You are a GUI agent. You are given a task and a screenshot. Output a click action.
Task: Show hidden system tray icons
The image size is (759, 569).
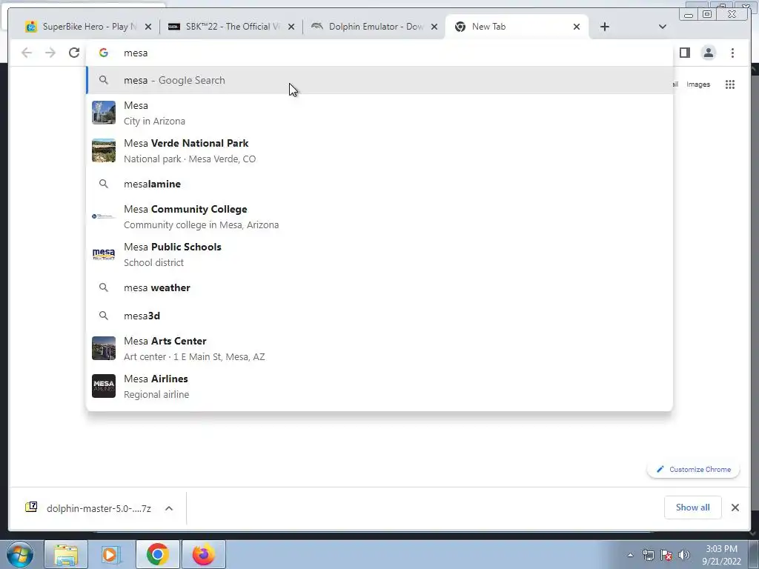click(x=630, y=555)
